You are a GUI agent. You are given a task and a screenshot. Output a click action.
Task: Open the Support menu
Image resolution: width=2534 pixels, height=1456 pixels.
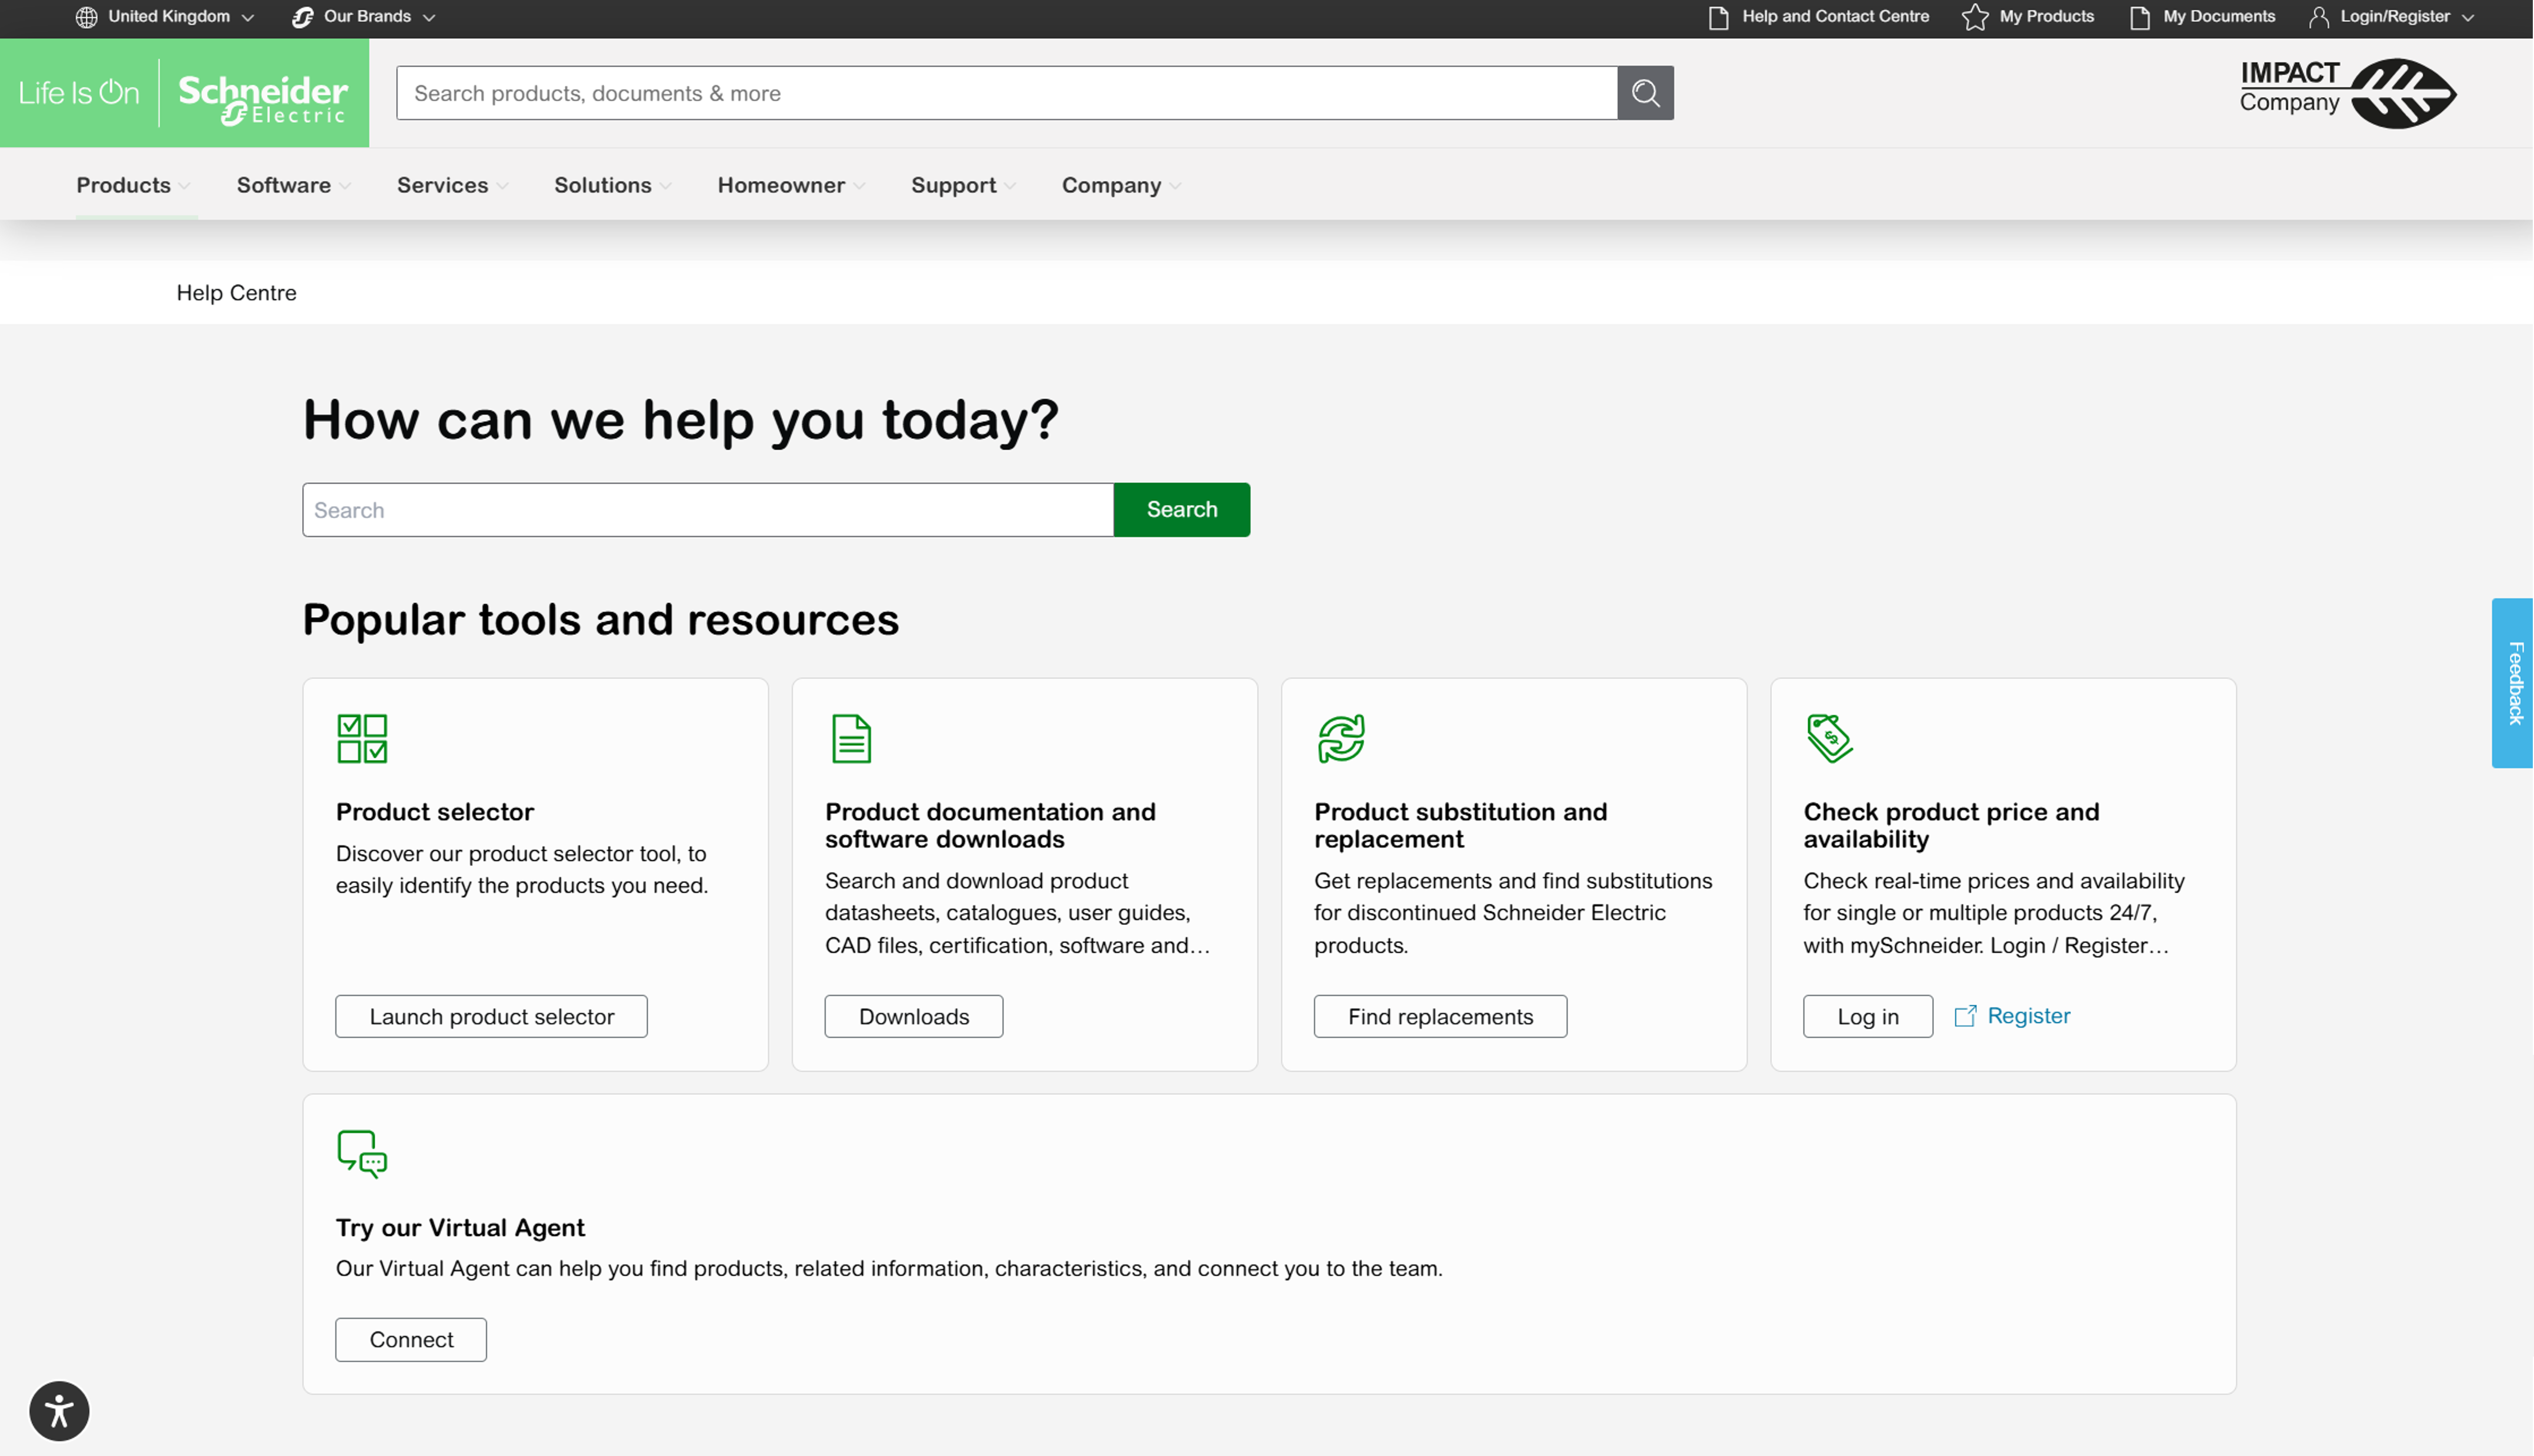953,185
